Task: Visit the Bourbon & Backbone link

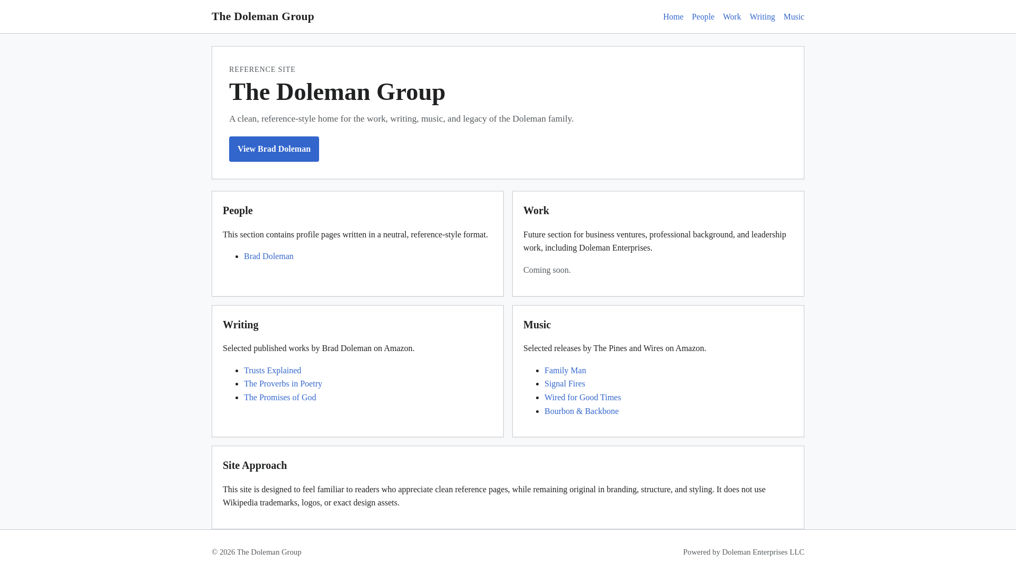Action: click(582, 411)
